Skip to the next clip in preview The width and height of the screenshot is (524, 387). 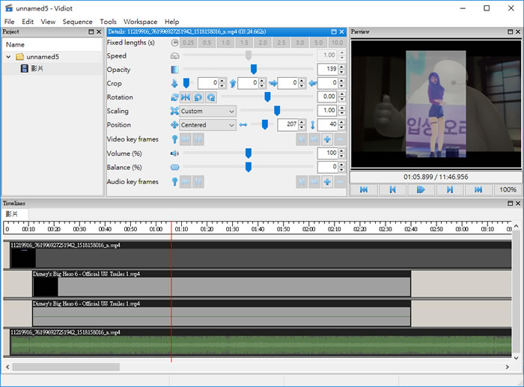[450, 190]
